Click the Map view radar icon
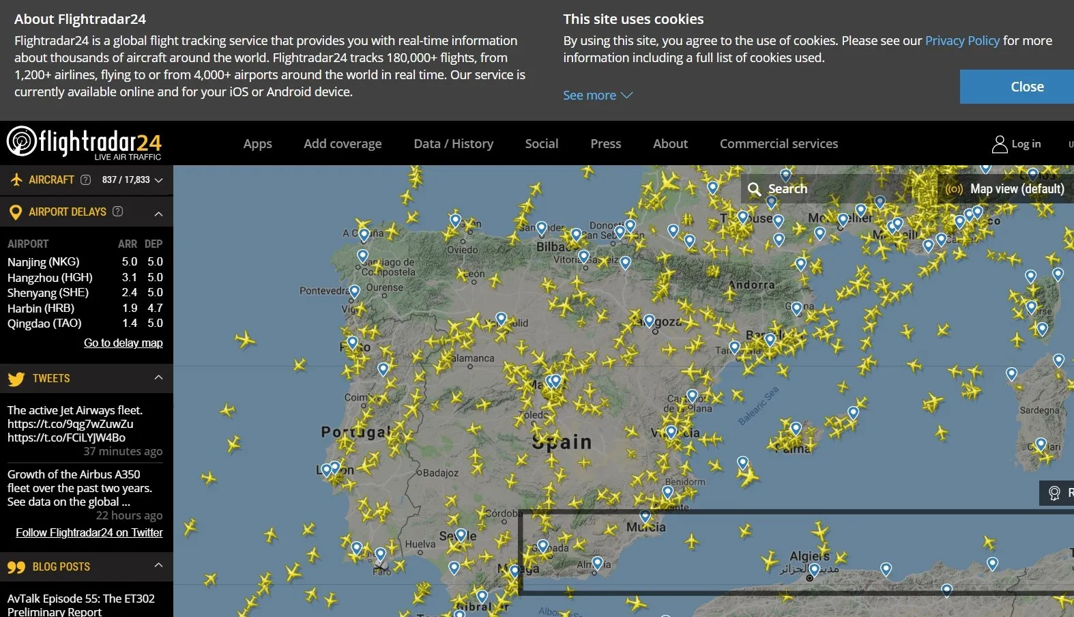Screen dimensions: 1074x617 (954, 189)
